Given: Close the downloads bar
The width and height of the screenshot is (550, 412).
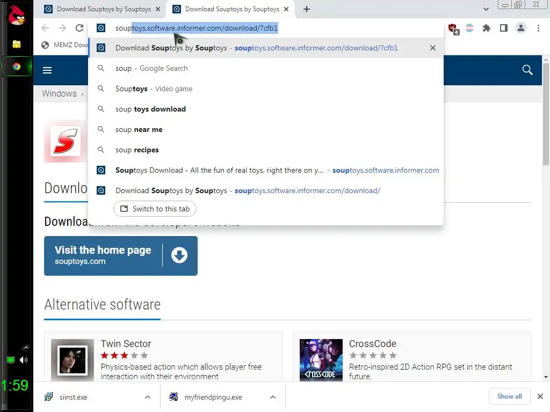Looking at the screenshot, I should point(540,396).
